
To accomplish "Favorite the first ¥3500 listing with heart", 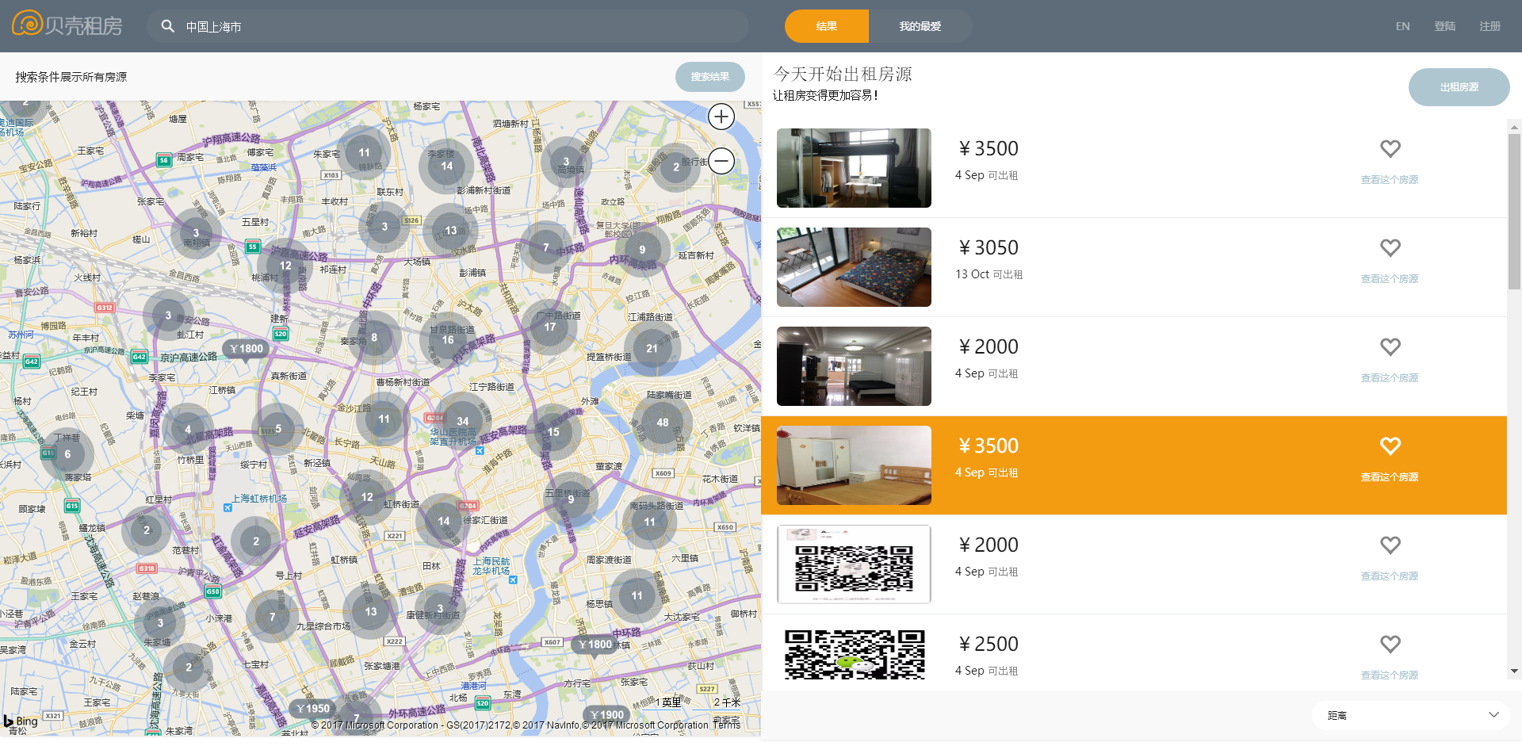I will (1390, 149).
